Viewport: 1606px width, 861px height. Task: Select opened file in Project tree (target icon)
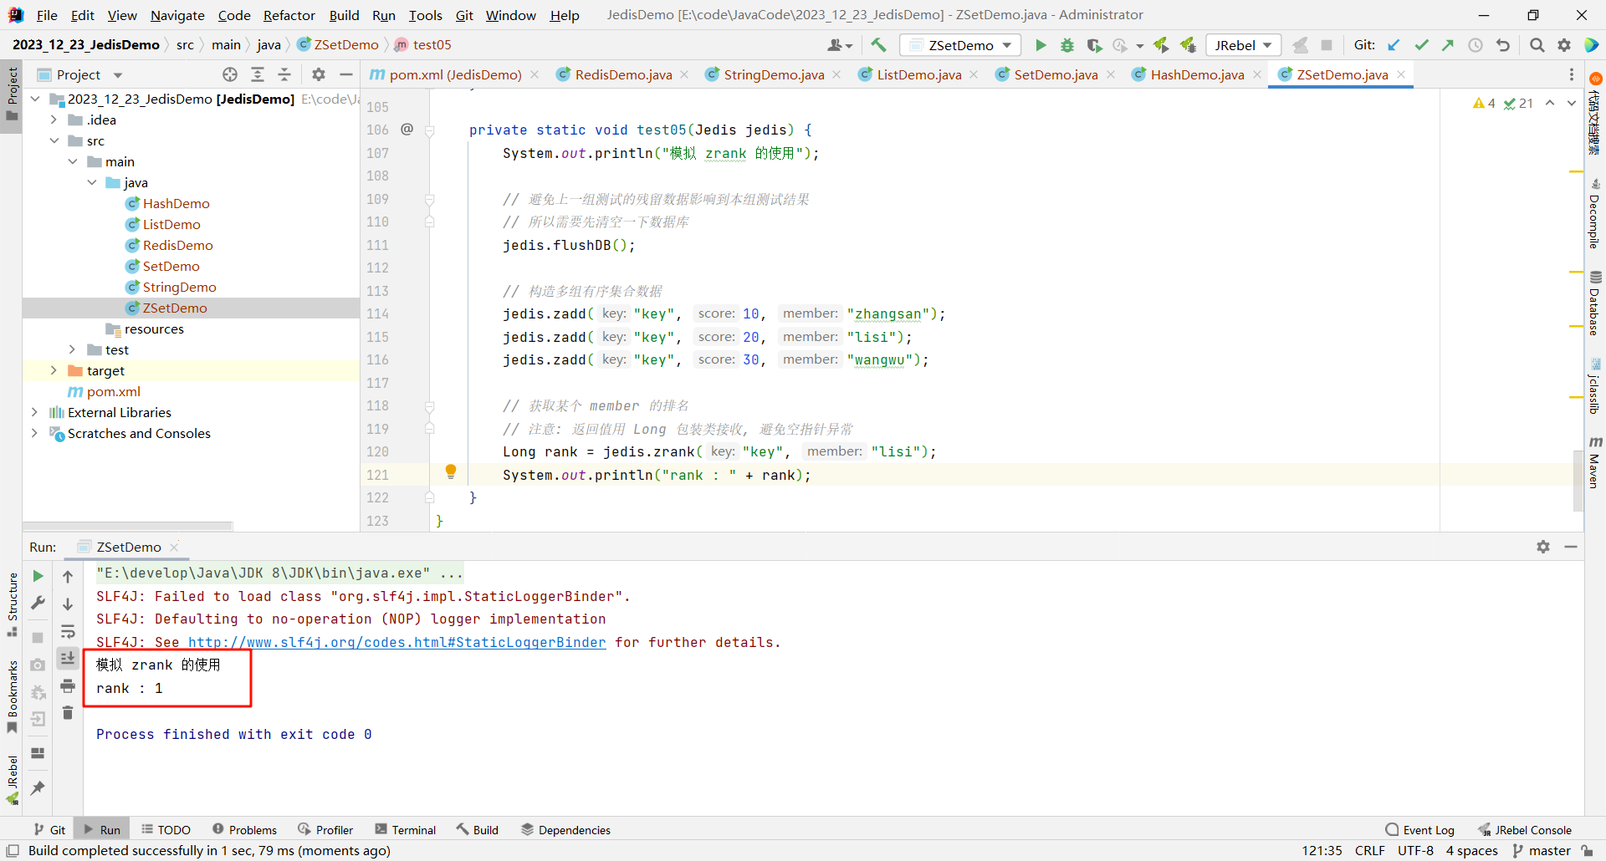point(230,74)
